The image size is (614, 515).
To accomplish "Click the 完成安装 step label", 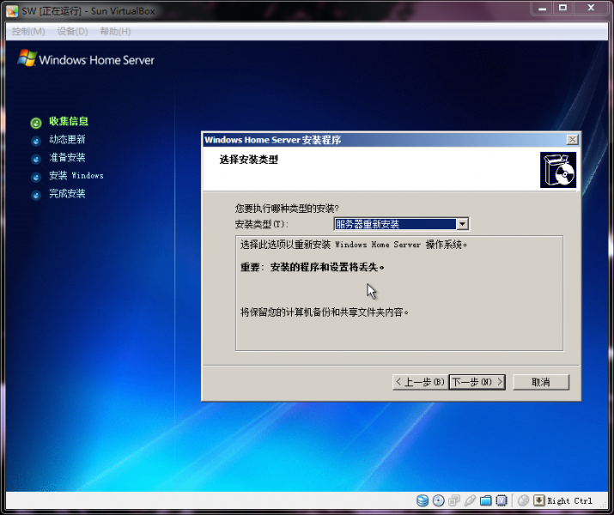I will click(67, 193).
